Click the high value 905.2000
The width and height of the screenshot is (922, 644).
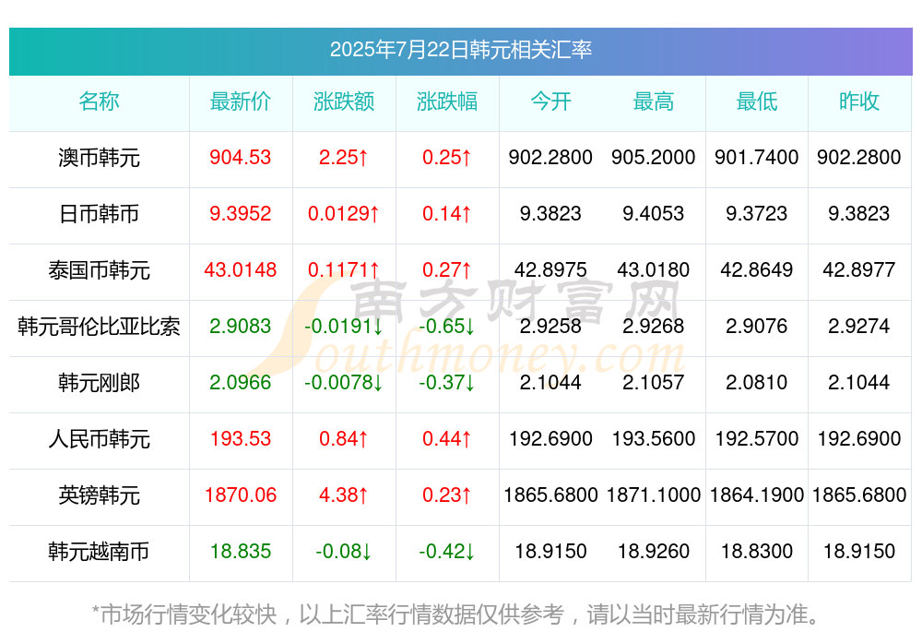coord(654,157)
